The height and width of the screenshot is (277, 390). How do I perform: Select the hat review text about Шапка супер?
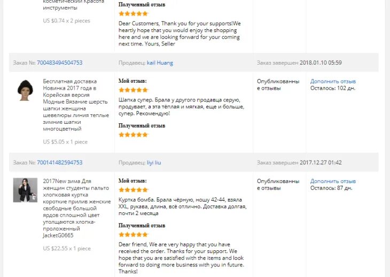[x=181, y=107]
